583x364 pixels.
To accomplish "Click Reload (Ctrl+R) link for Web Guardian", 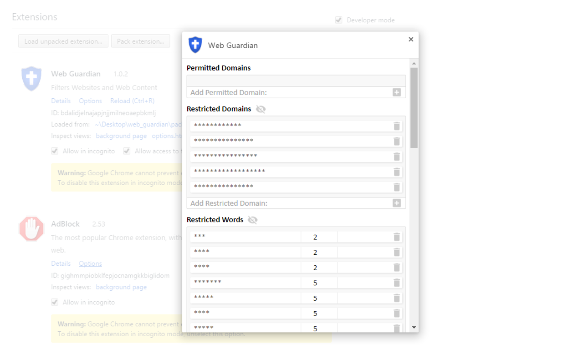I will (132, 101).
